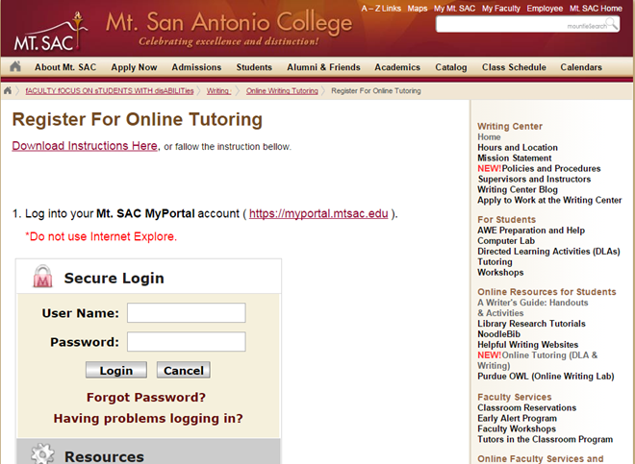The height and width of the screenshot is (464, 635).
Task: Click the home icon in breadcrumb trail
Action: click(8, 90)
